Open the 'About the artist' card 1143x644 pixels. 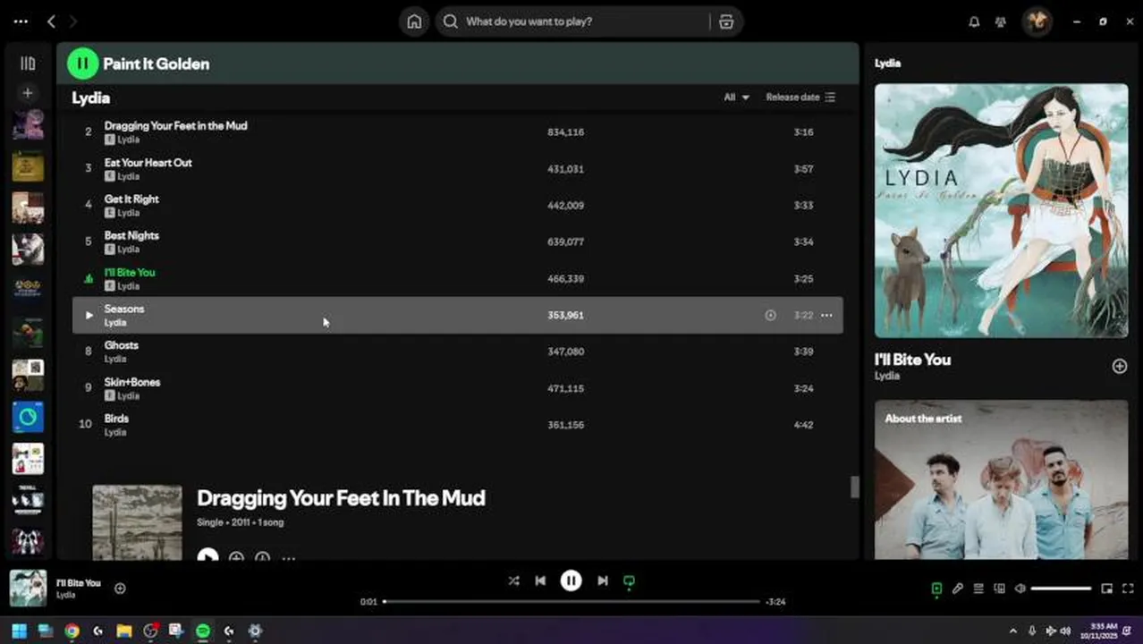(1001, 479)
